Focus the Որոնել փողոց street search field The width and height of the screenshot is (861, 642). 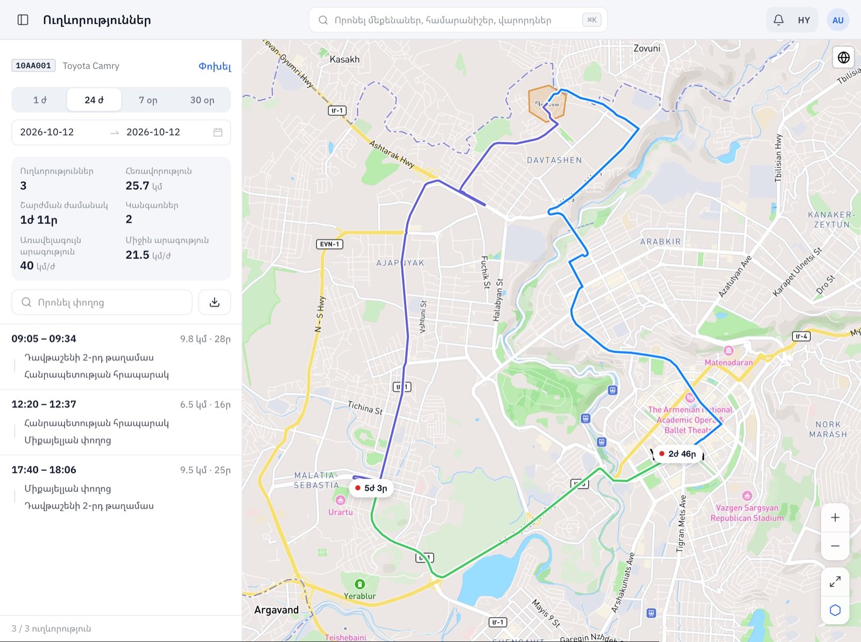pyautogui.click(x=102, y=302)
